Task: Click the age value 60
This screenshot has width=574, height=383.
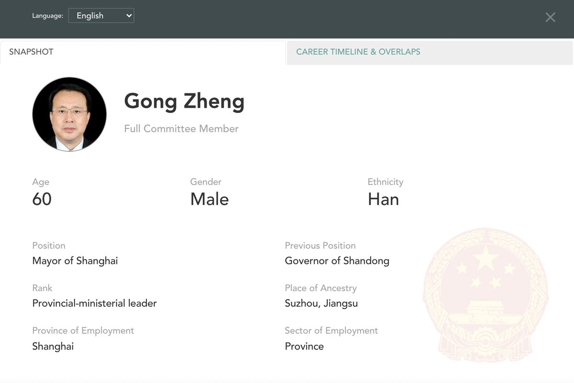Action: point(42,199)
